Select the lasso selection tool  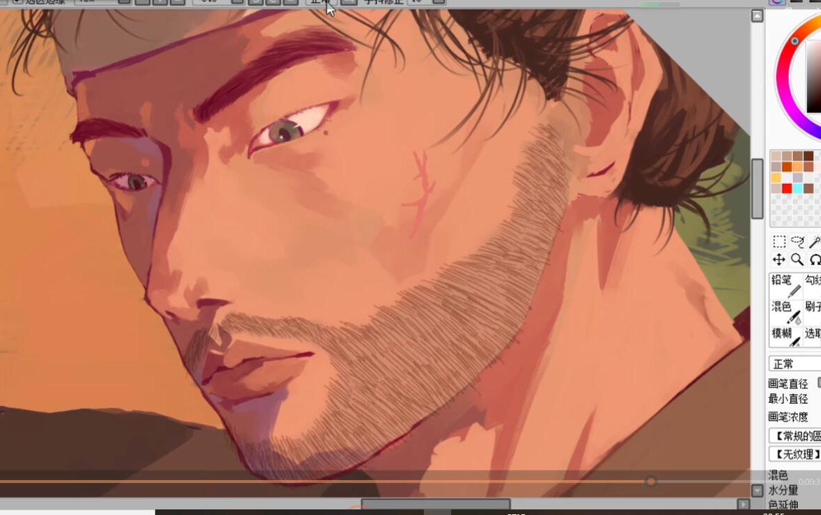click(x=797, y=241)
